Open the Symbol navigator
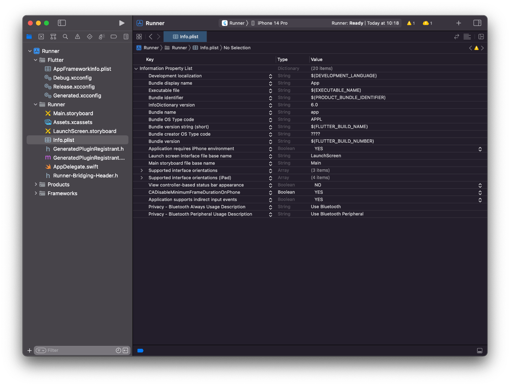The image size is (510, 386). (53, 36)
